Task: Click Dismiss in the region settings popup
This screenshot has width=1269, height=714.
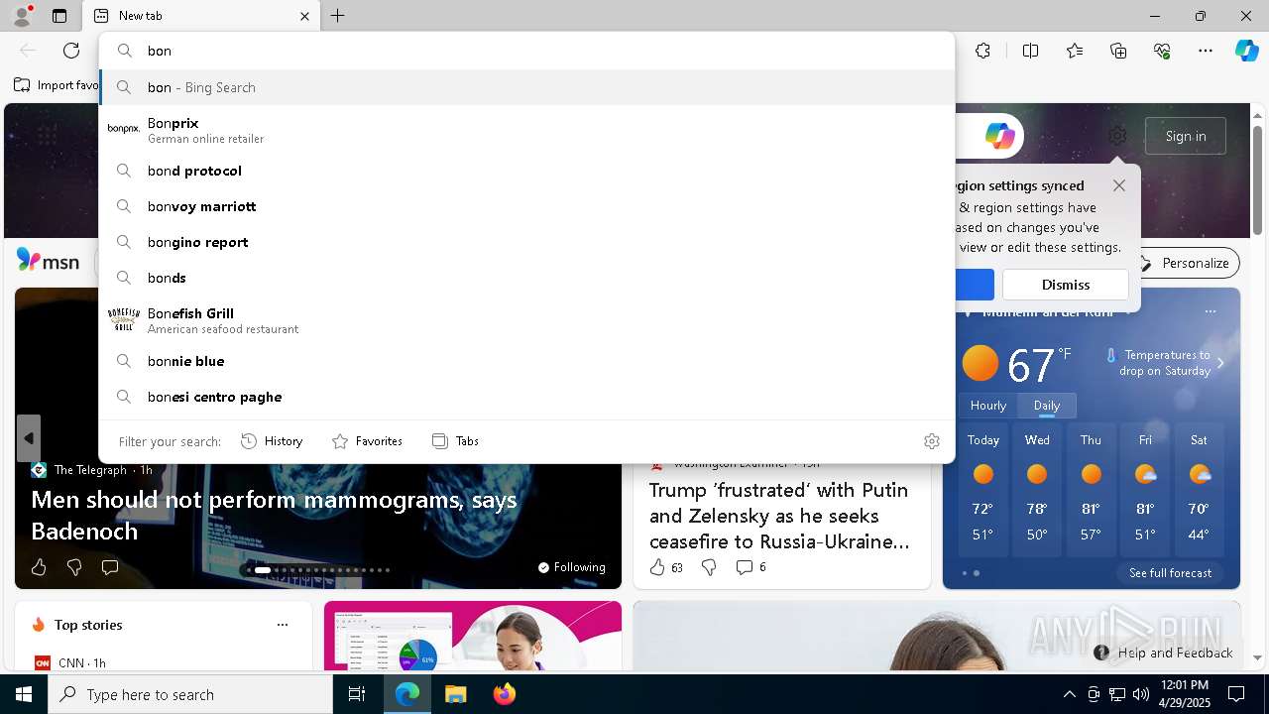Action: click(x=1066, y=285)
